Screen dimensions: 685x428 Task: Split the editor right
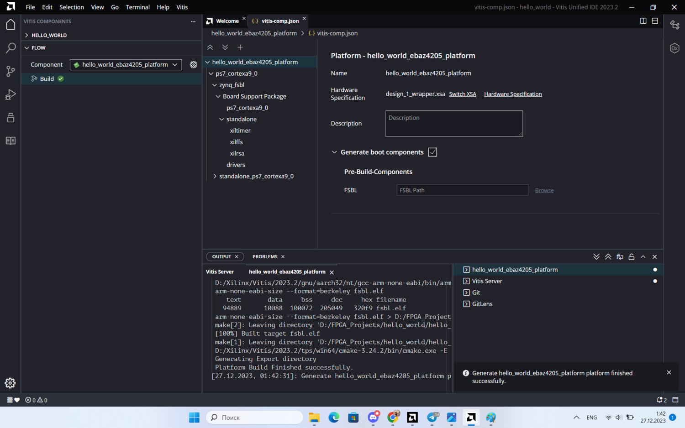point(643,21)
